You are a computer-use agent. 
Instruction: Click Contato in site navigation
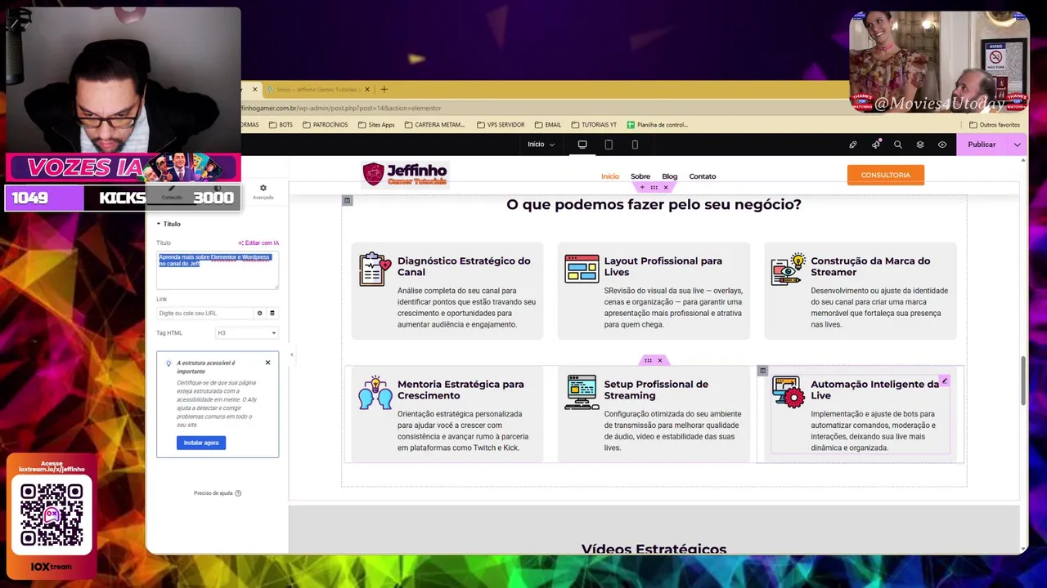coord(703,176)
